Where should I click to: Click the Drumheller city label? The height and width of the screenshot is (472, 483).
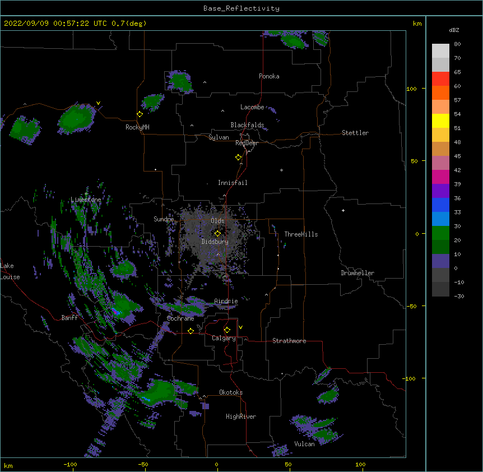[357, 273]
